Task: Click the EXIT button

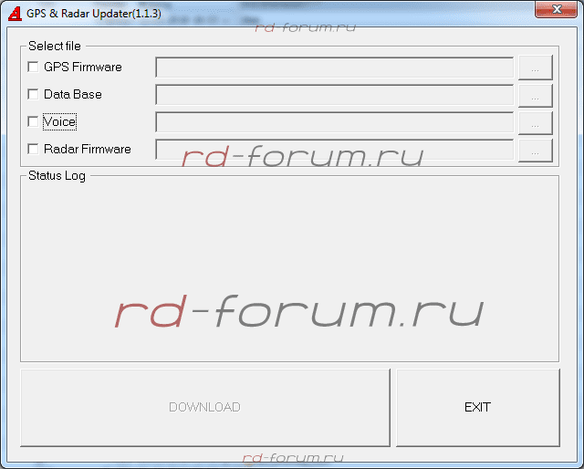Action: click(477, 407)
